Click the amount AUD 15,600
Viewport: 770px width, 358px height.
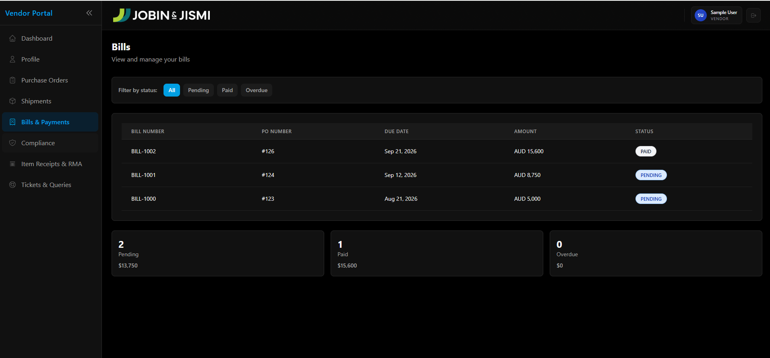[x=529, y=151]
